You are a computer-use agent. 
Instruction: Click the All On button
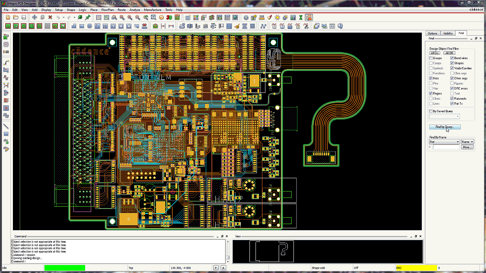coord(435,53)
